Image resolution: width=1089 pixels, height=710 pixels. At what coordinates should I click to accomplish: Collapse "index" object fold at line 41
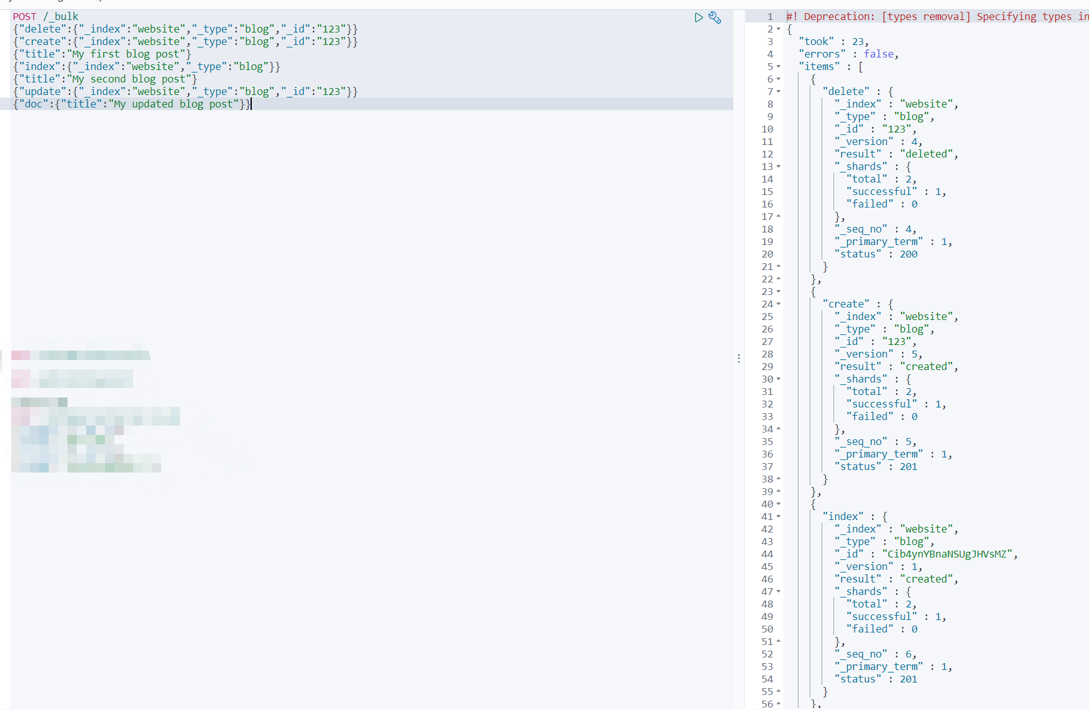(778, 516)
